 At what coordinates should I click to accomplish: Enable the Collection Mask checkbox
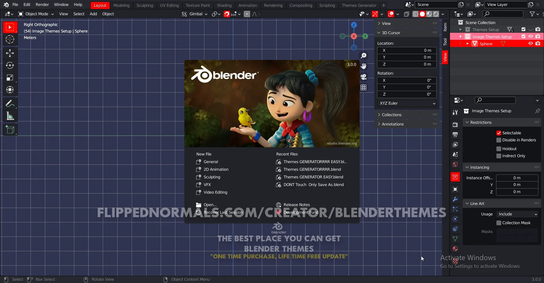pyautogui.click(x=499, y=223)
